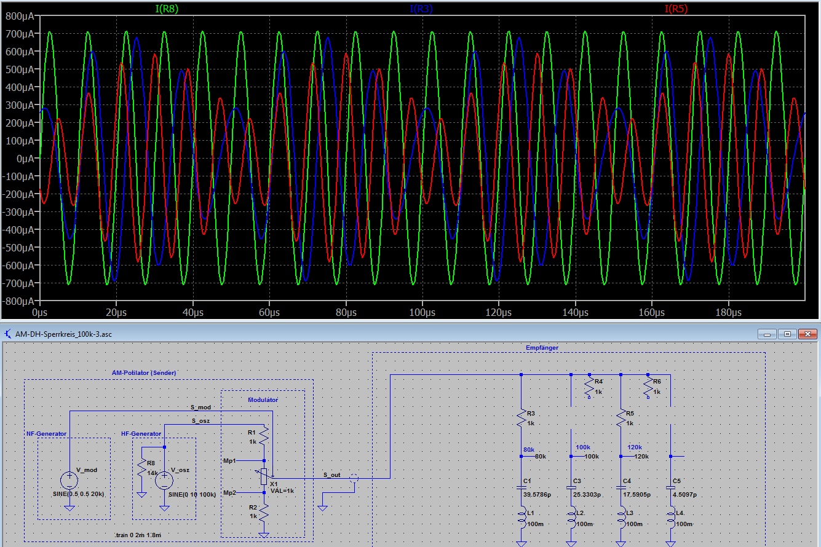Select the red I(R5) trace label
The height and width of the screenshot is (547, 821).
(x=676, y=9)
